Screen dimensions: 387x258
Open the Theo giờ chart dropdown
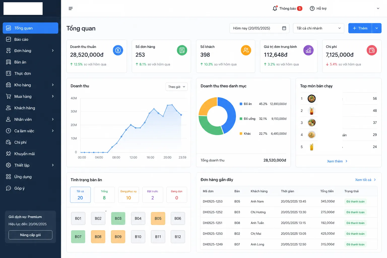pyautogui.click(x=176, y=87)
